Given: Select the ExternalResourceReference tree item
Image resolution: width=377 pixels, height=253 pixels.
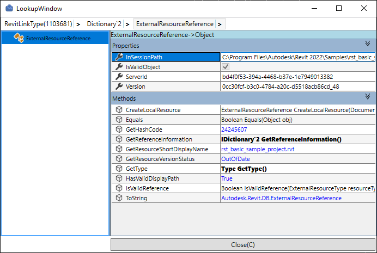Looking at the screenshot, I should (x=58, y=39).
